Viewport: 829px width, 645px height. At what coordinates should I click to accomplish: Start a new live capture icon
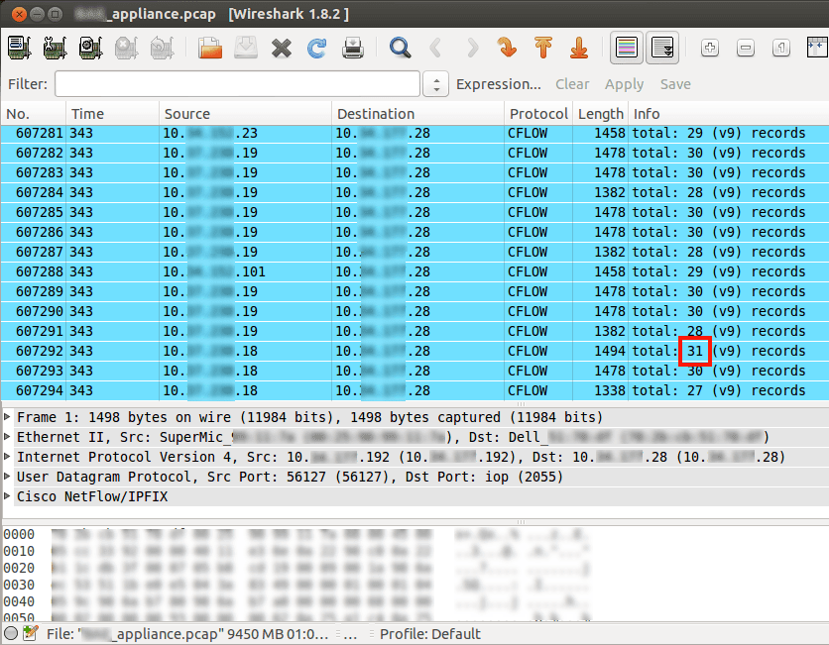(x=90, y=48)
